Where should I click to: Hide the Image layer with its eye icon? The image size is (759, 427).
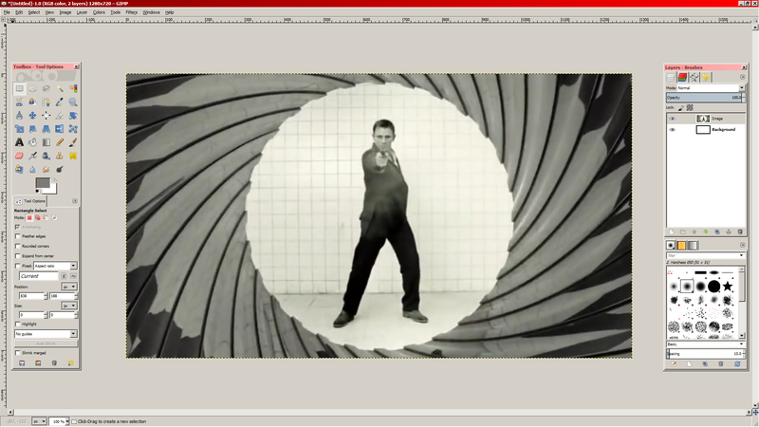click(672, 119)
